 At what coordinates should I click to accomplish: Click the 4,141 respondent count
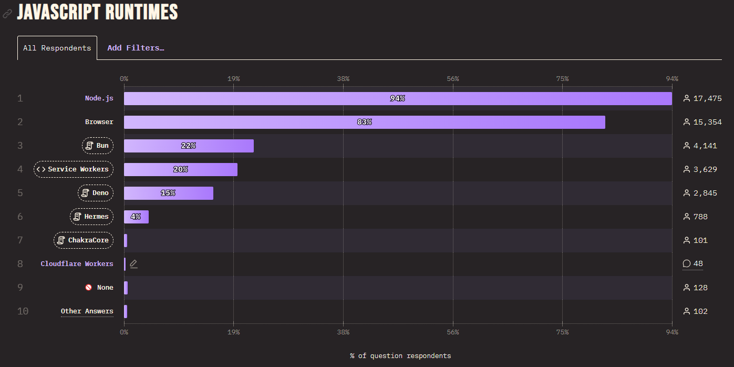point(706,146)
